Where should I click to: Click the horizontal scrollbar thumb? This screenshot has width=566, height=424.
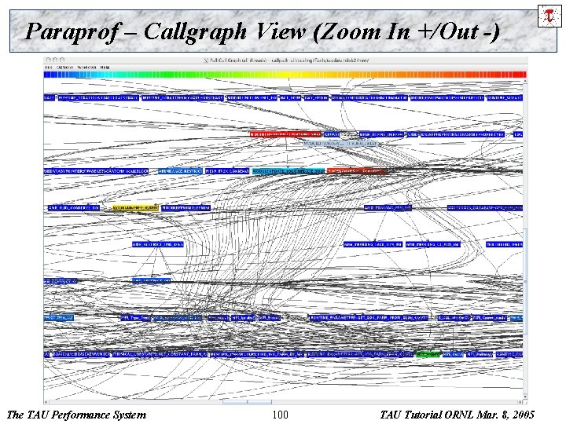click(247, 402)
